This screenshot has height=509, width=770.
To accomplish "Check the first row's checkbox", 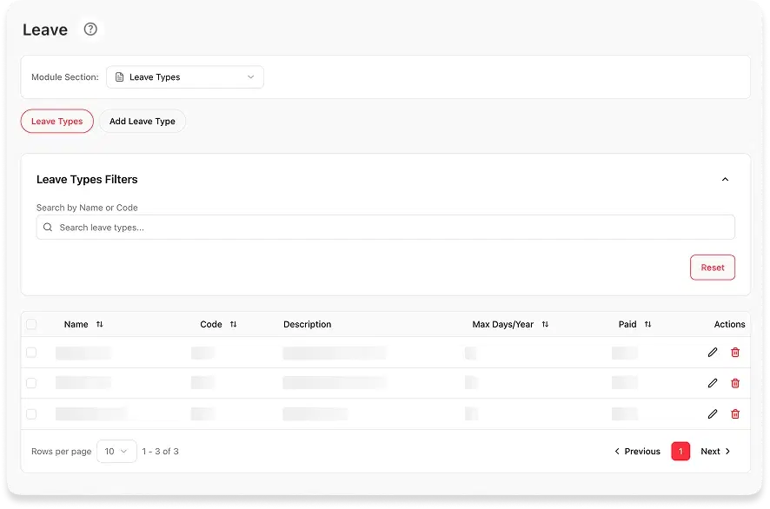I will (31, 353).
